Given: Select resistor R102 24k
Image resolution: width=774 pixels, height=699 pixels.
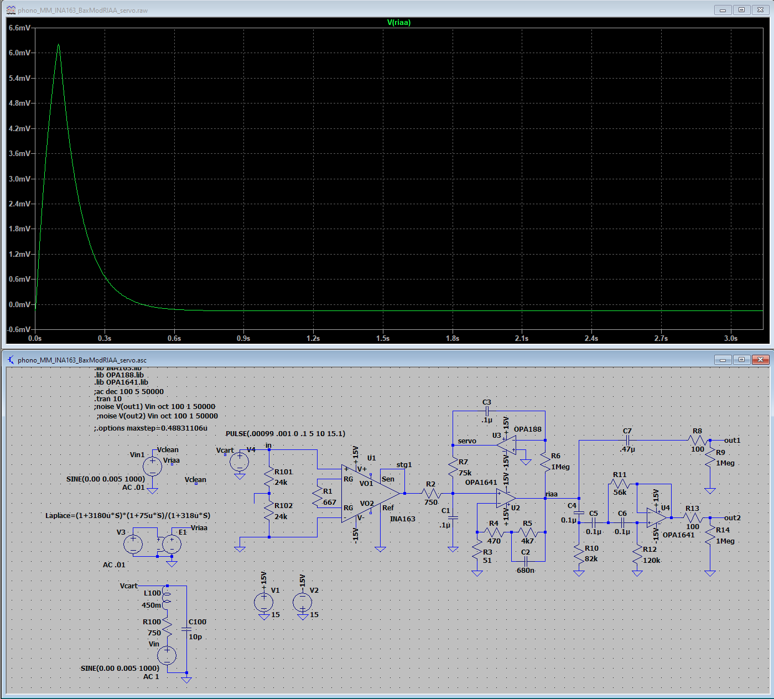Looking at the screenshot, I should (x=269, y=511).
